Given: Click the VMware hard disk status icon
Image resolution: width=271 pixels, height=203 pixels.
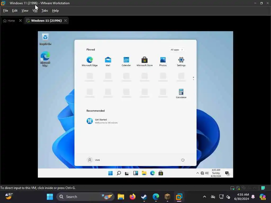Looking at the screenshot, I should point(232,188).
